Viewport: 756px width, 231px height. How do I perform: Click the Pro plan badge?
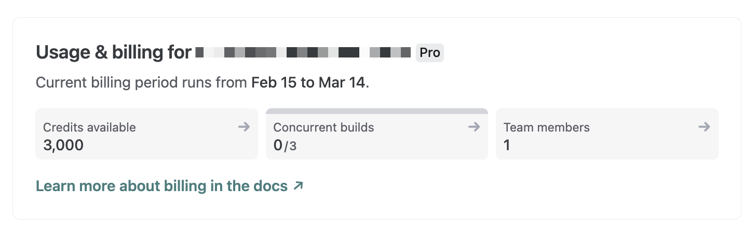tap(429, 52)
